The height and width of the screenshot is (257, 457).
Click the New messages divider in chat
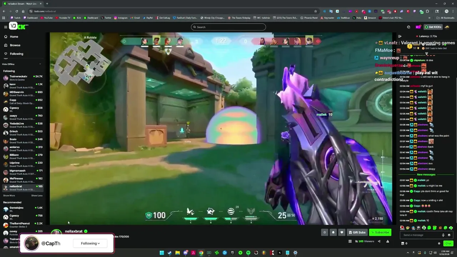[426, 175]
